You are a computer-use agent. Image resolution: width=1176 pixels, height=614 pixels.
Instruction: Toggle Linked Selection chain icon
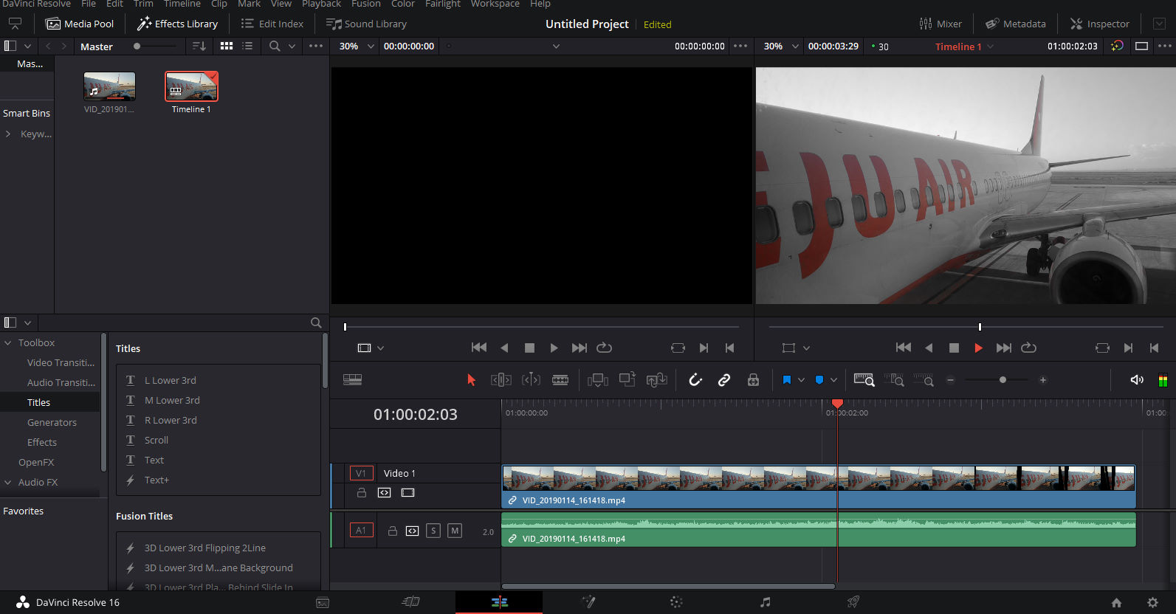pyautogui.click(x=724, y=380)
